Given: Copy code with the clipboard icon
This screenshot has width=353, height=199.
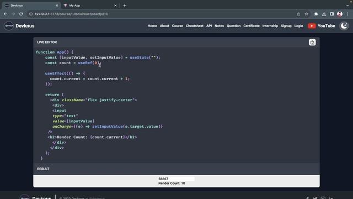Looking at the screenshot, I should [x=312, y=42].
